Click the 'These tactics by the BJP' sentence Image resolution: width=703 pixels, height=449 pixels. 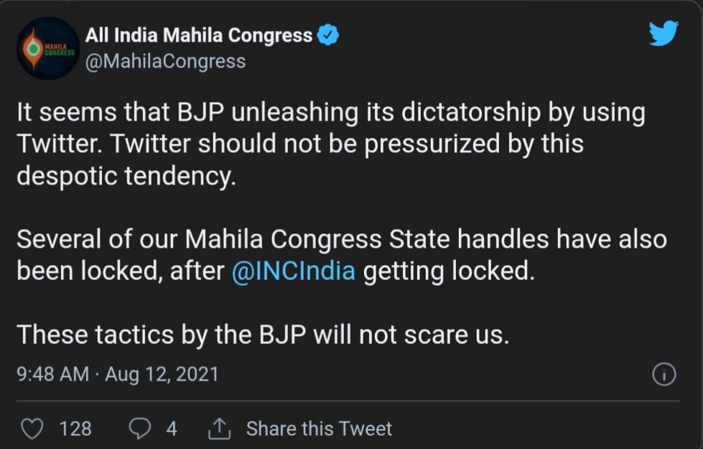[262, 335]
